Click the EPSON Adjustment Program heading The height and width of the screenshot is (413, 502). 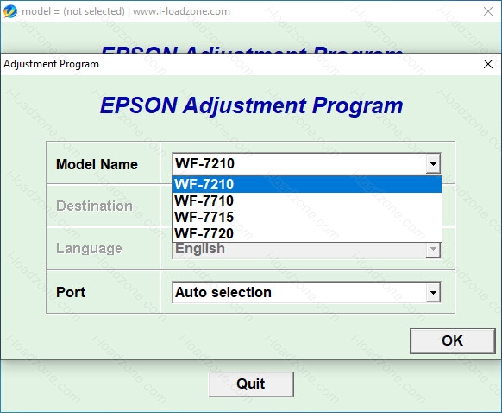(x=251, y=105)
